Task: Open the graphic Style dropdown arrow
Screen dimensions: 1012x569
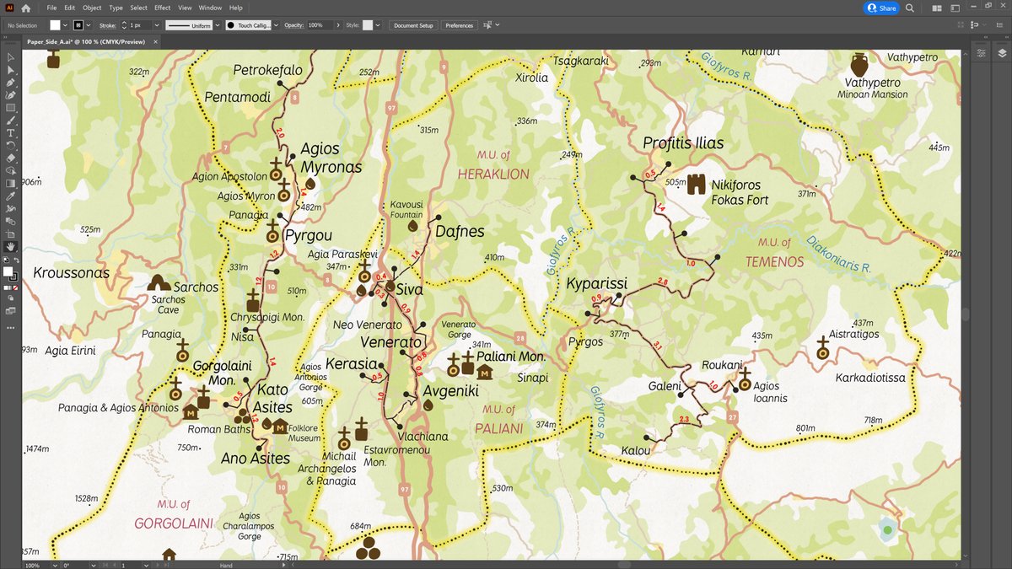Action: [x=377, y=25]
